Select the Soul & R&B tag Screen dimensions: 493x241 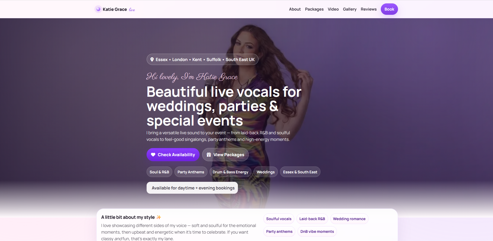pos(159,172)
